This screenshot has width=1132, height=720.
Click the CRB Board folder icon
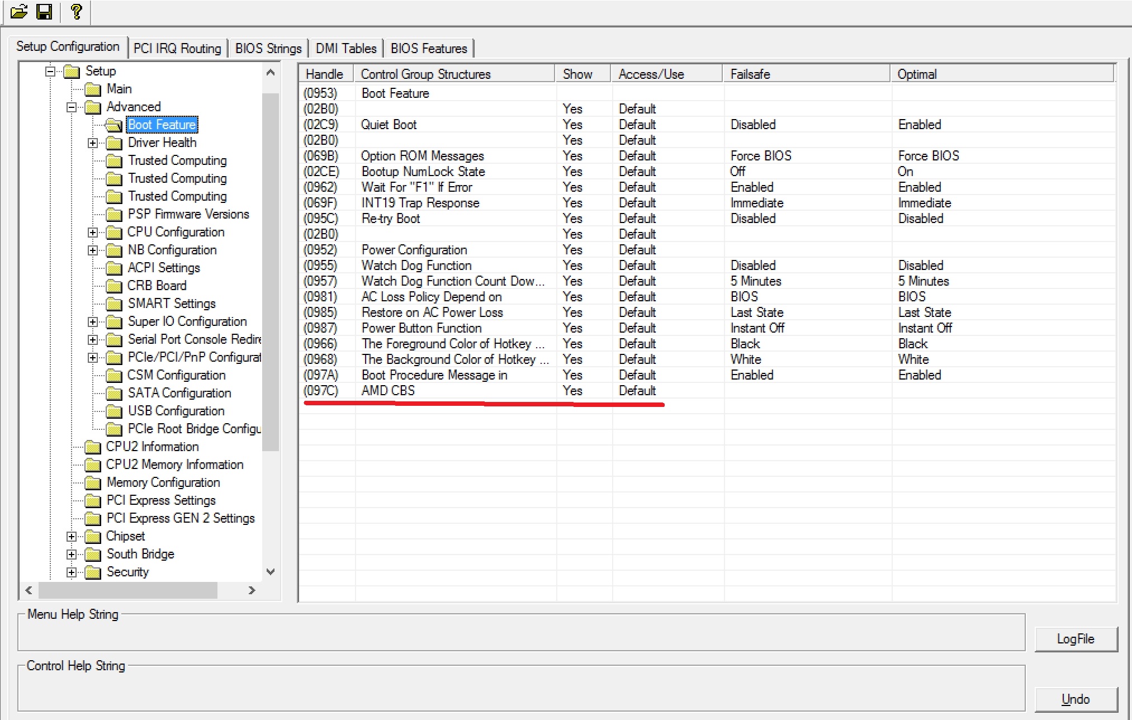(x=114, y=286)
